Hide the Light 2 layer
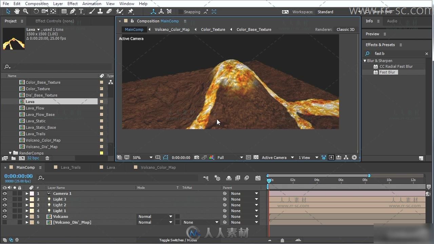The image size is (434, 244). click(x=5, y=205)
